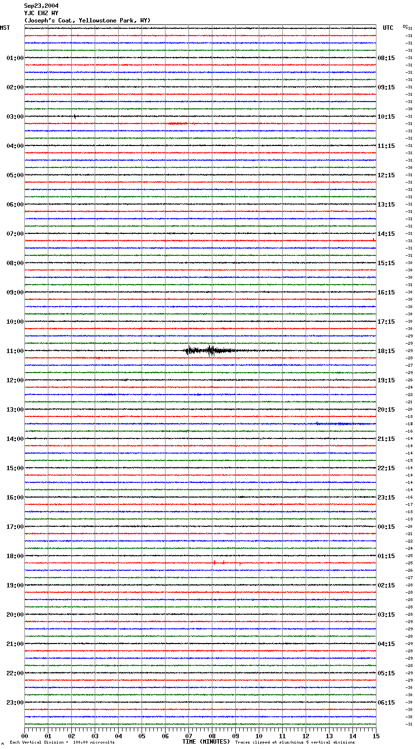415x749 pixels.
Task: Click the 18:15 UTC time label
Action: (x=386, y=351)
